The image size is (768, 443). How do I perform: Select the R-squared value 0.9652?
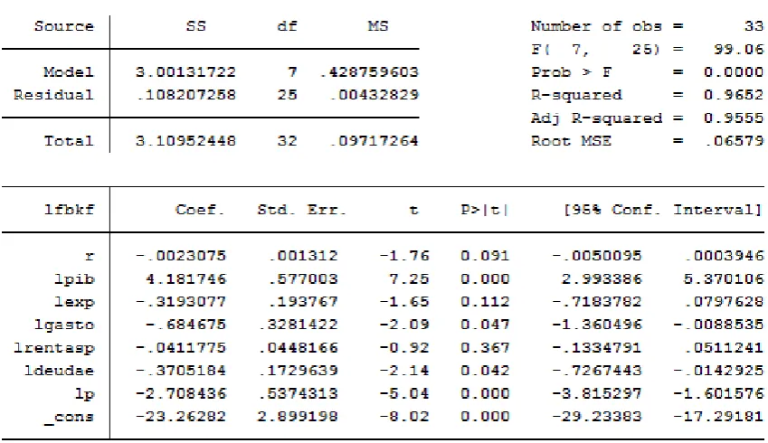(x=734, y=94)
